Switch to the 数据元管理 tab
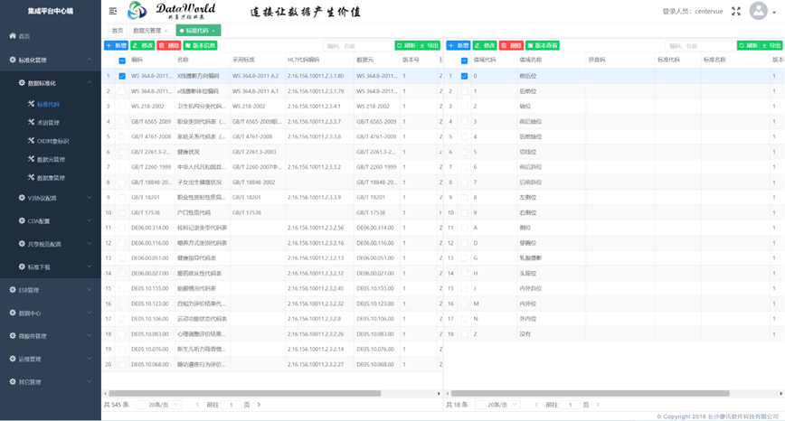Image resolution: width=785 pixels, height=421 pixels. point(150,31)
